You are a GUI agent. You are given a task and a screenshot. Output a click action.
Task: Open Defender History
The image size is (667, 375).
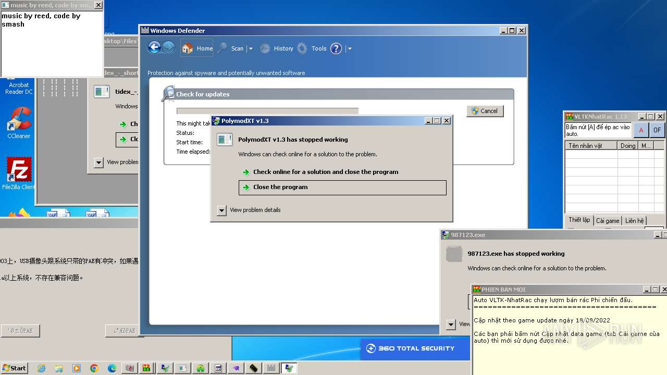(x=277, y=48)
